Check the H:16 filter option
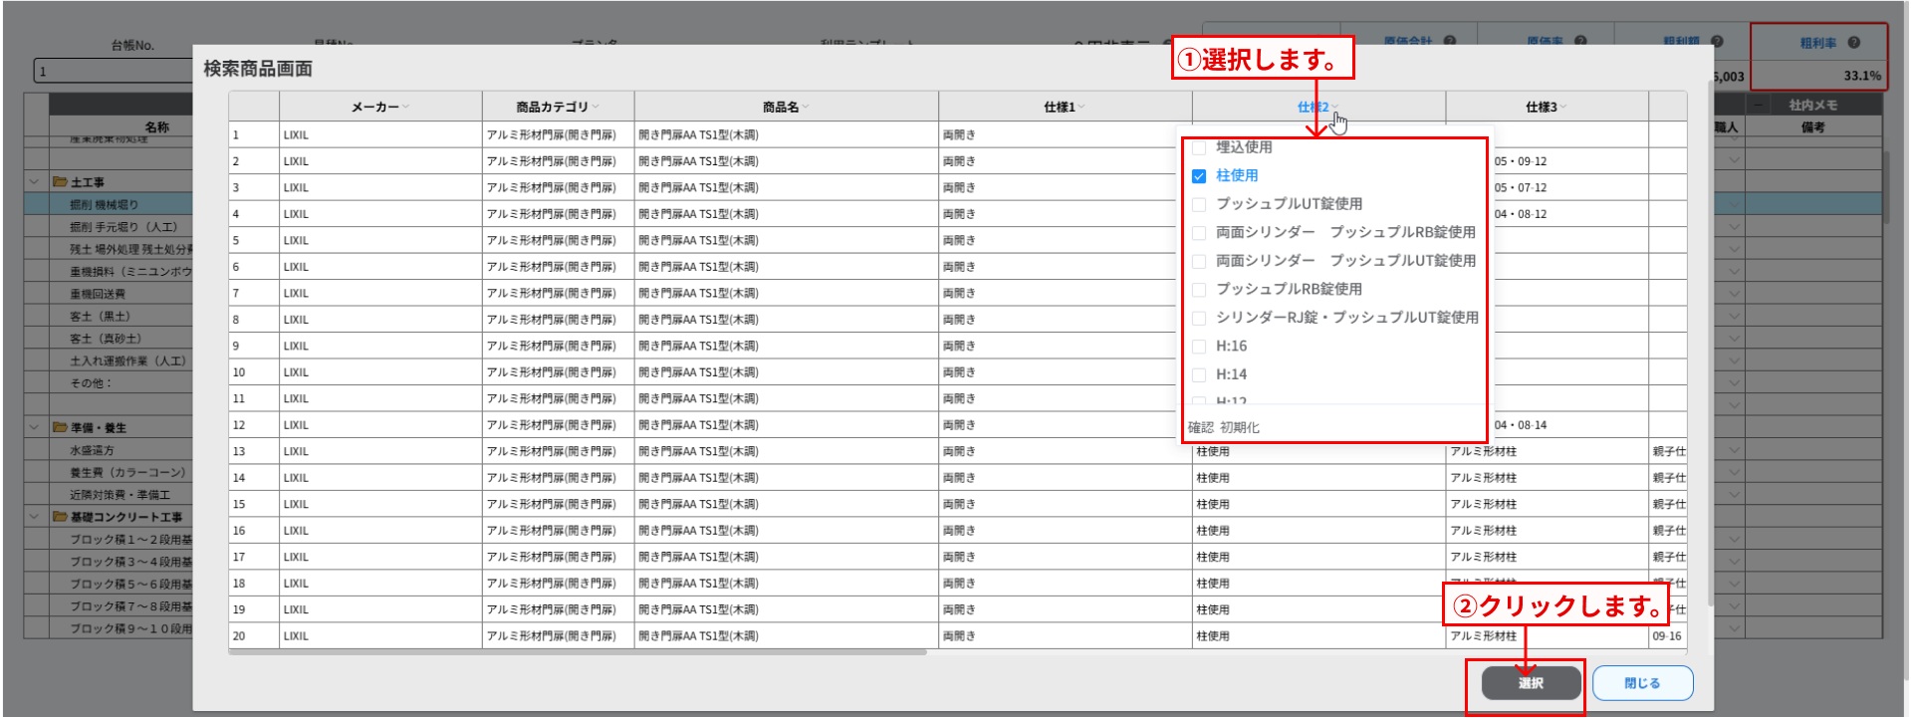This screenshot has width=1911, height=718. click(1199, 347)
